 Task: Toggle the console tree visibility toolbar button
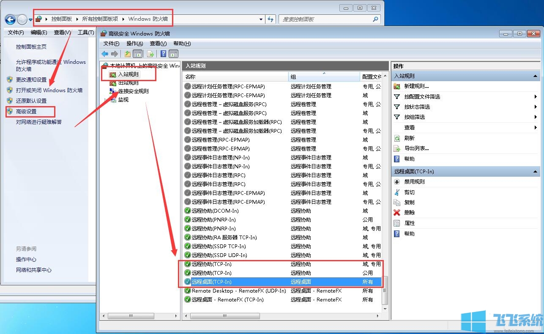(x=138, y=54)
